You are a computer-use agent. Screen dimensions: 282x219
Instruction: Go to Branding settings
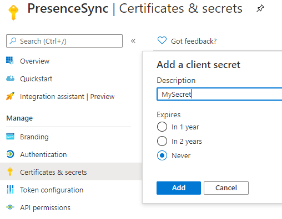point(34,137)
